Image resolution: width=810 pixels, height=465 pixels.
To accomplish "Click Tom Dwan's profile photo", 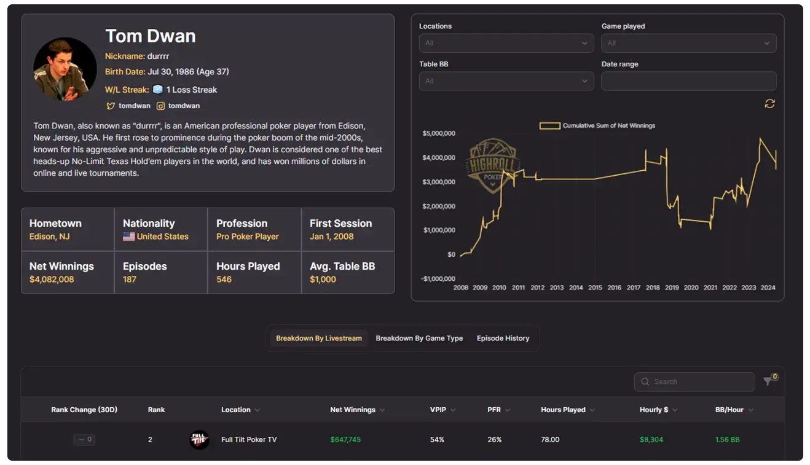I will pos(65,69).
